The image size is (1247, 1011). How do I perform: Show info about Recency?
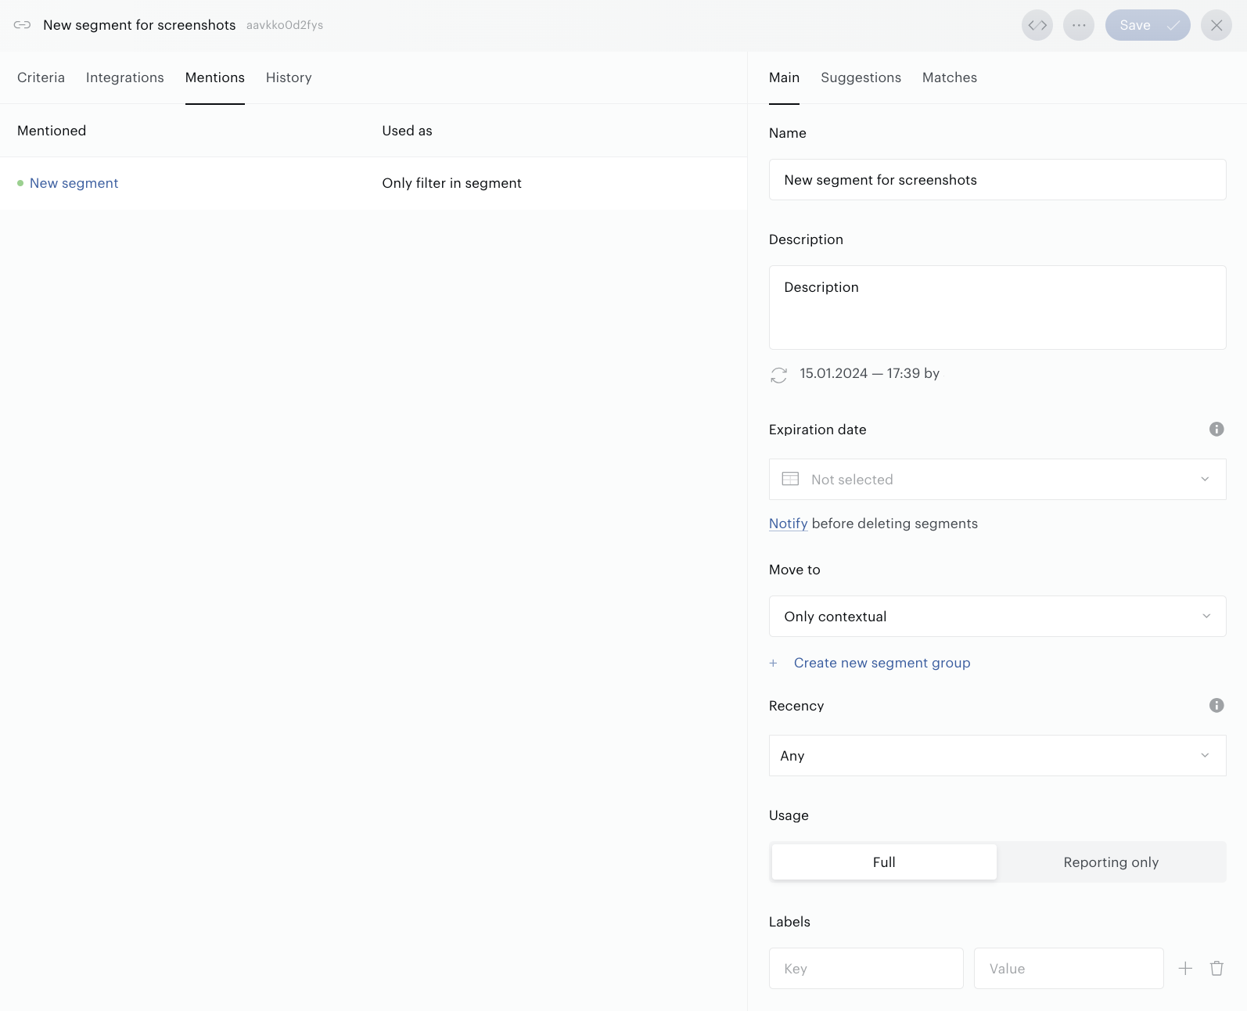(1216, 705)
